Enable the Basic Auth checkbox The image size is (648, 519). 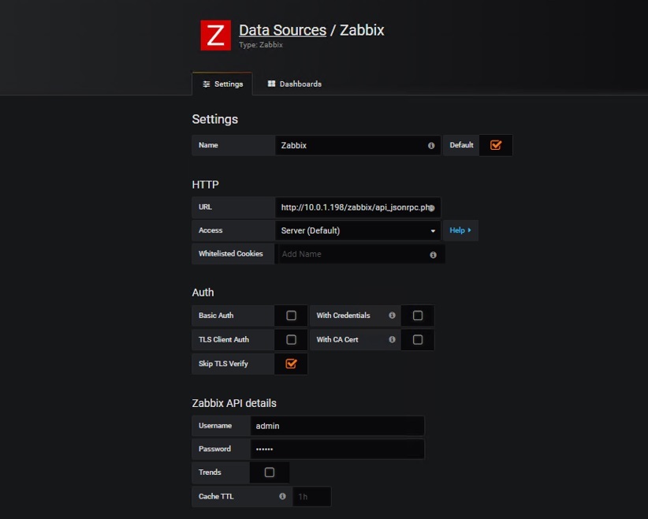pos(291,316)
